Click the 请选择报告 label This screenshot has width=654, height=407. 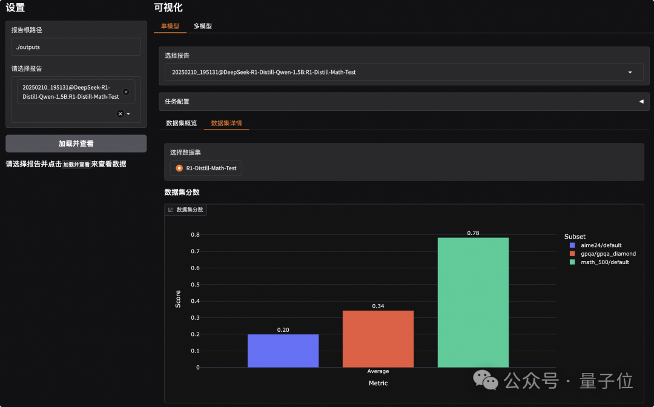click(27, 68)
